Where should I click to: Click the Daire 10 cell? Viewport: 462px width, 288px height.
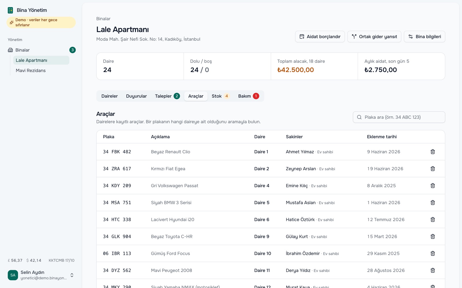click(262, 253)
